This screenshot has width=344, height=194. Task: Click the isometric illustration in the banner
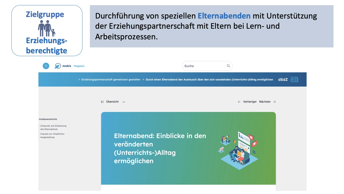[x=238, y=150]
